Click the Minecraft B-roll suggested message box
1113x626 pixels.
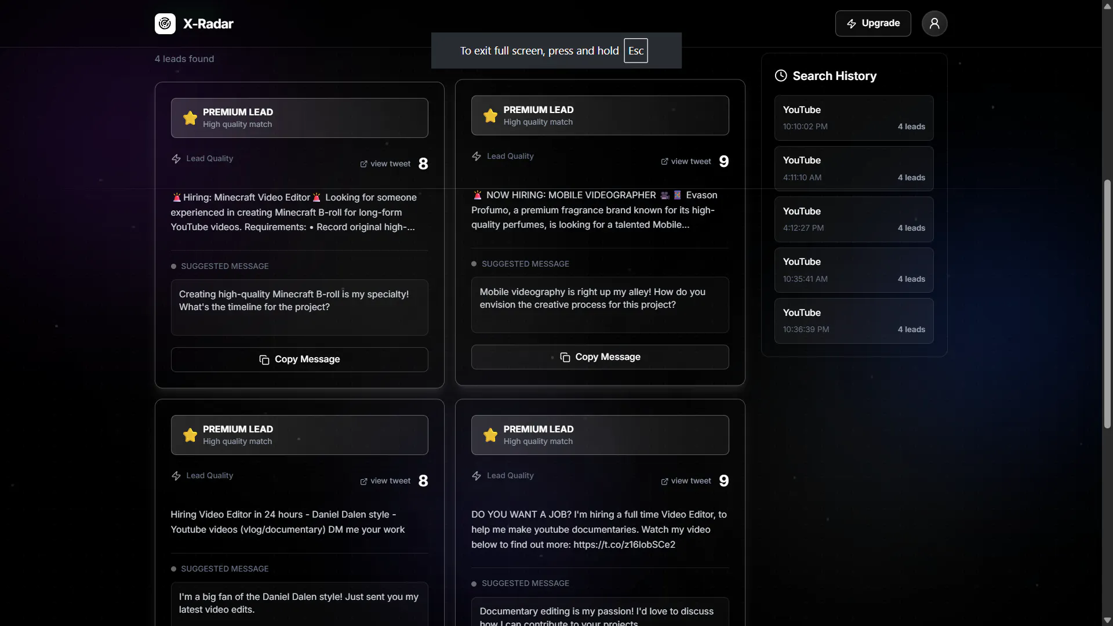click(300, 307)
